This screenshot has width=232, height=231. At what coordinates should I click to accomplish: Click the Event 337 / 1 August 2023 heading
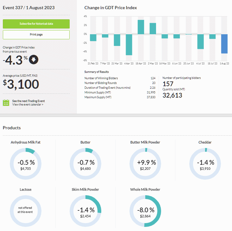point(29,8)
